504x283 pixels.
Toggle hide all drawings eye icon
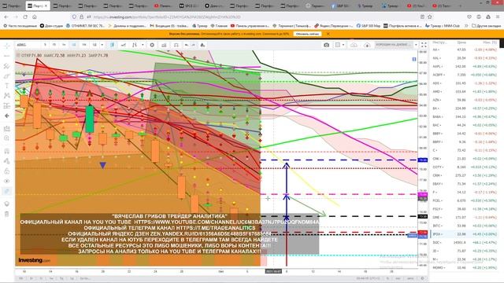click(x=7, y=181)
